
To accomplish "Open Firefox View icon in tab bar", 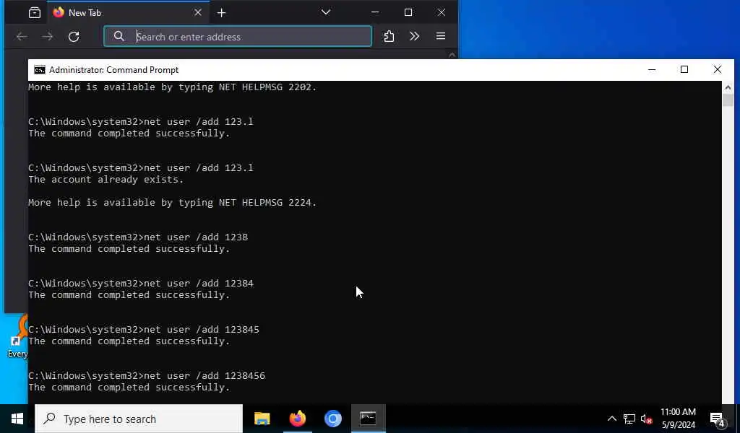I will (35, 13).
